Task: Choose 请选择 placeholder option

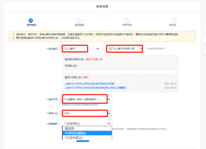Action: (87, 129)
